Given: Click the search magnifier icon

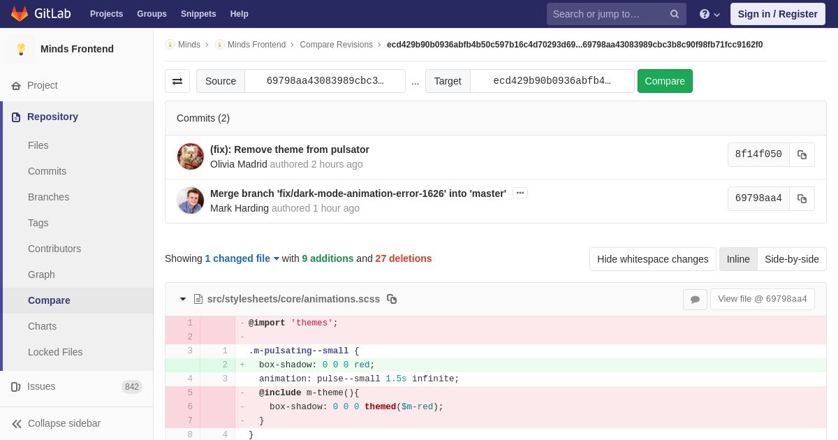Looking at the screenshot, I should (675, 14).
